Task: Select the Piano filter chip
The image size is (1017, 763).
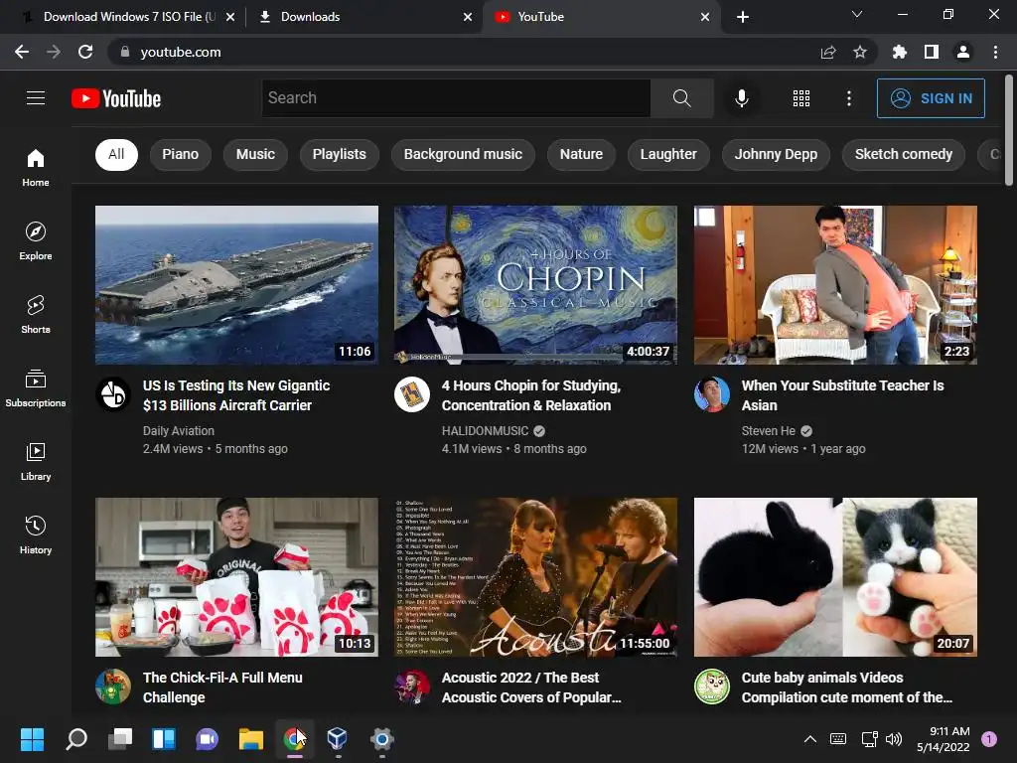Action: pyautogui.click(x=181, y=154)
